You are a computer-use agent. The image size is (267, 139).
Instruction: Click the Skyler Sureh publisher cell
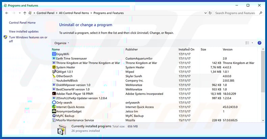(x=133, y=76)
